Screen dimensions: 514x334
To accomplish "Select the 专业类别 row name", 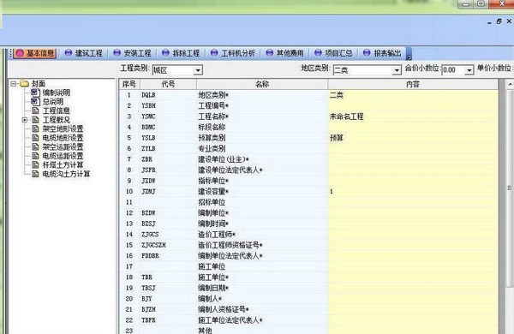I will [212, 148].
